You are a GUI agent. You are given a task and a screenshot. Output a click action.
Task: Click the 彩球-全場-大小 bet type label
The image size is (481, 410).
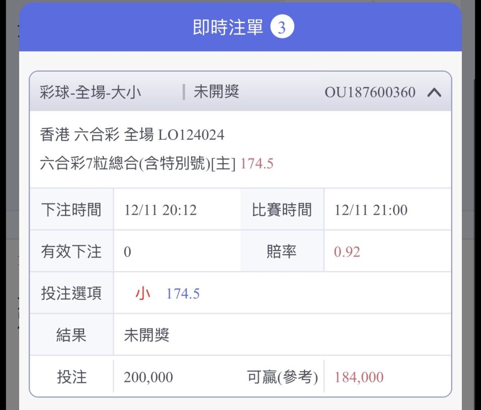90,92
